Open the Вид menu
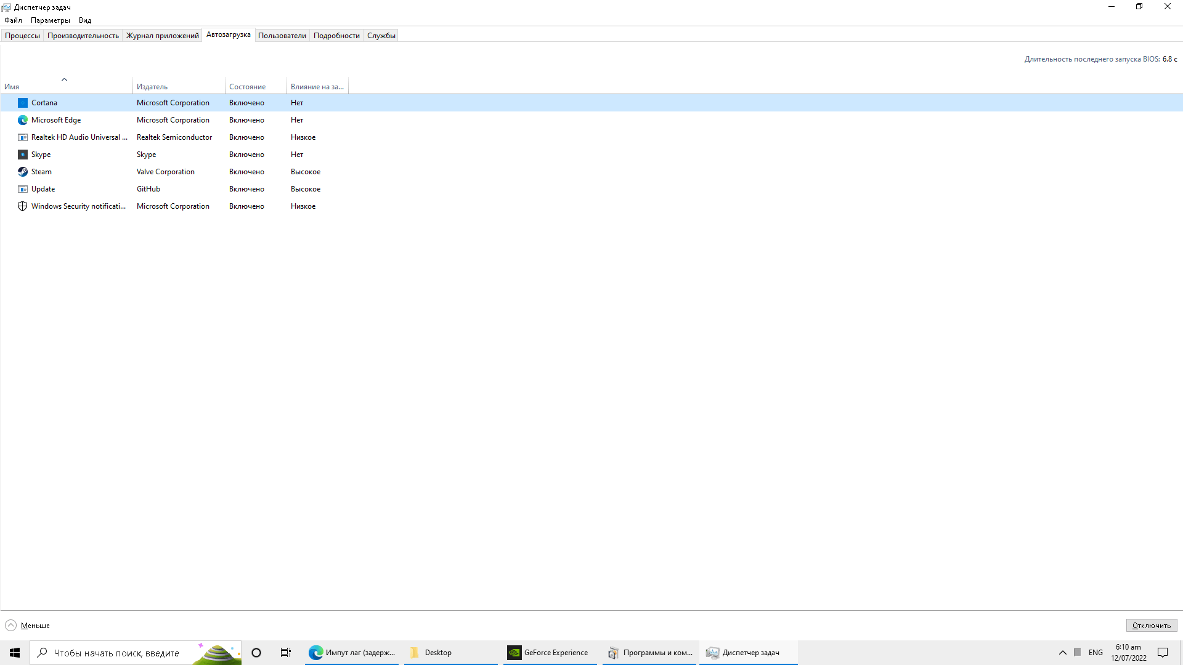The width and height of the screenshot is (1183, 665). pos(85,20)
